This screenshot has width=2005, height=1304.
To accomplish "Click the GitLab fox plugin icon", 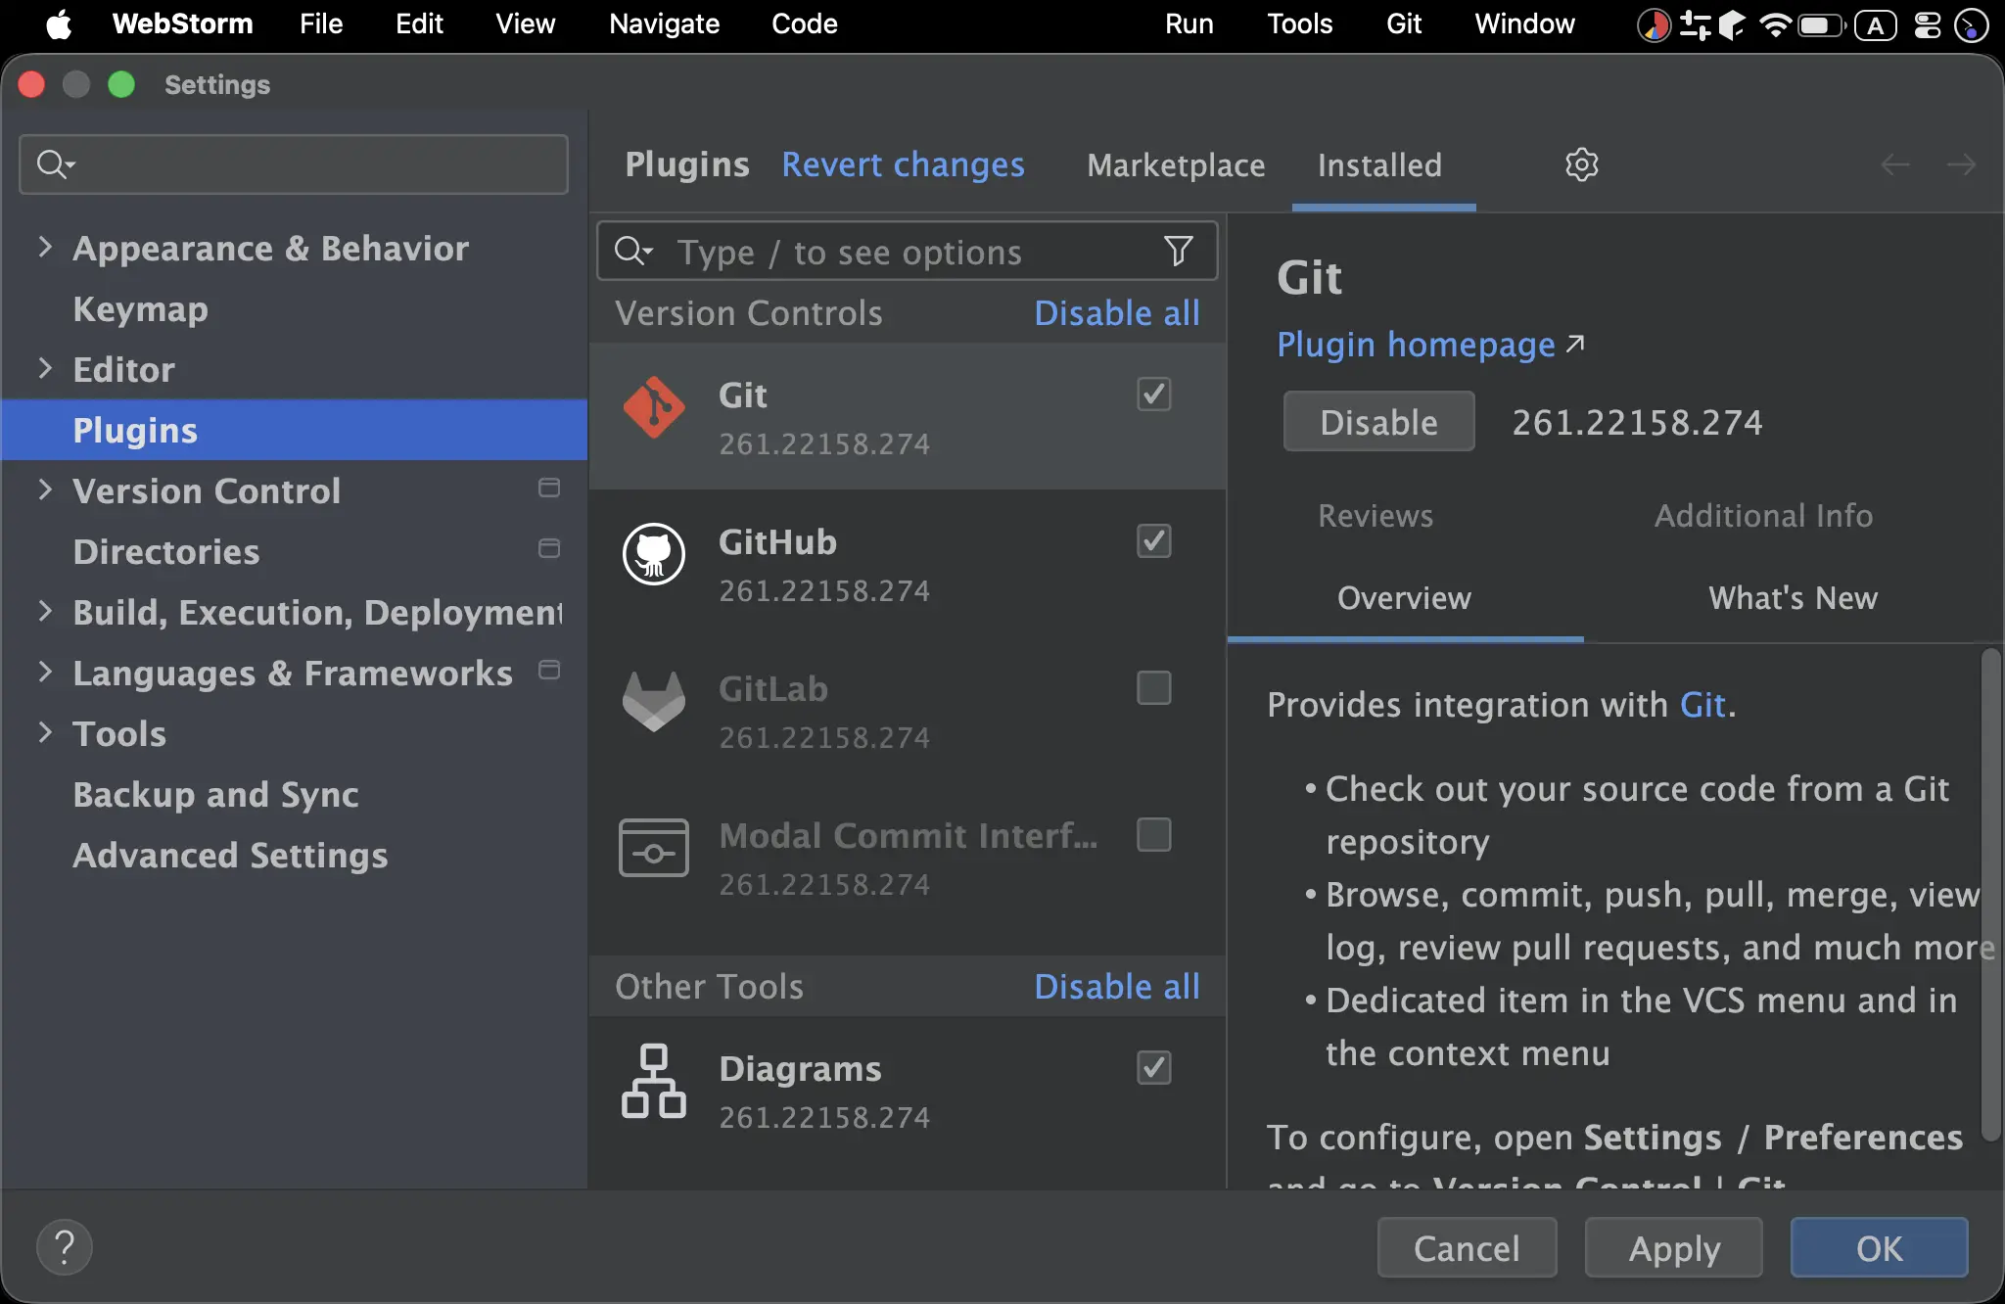I will click(x=654, y=701).
